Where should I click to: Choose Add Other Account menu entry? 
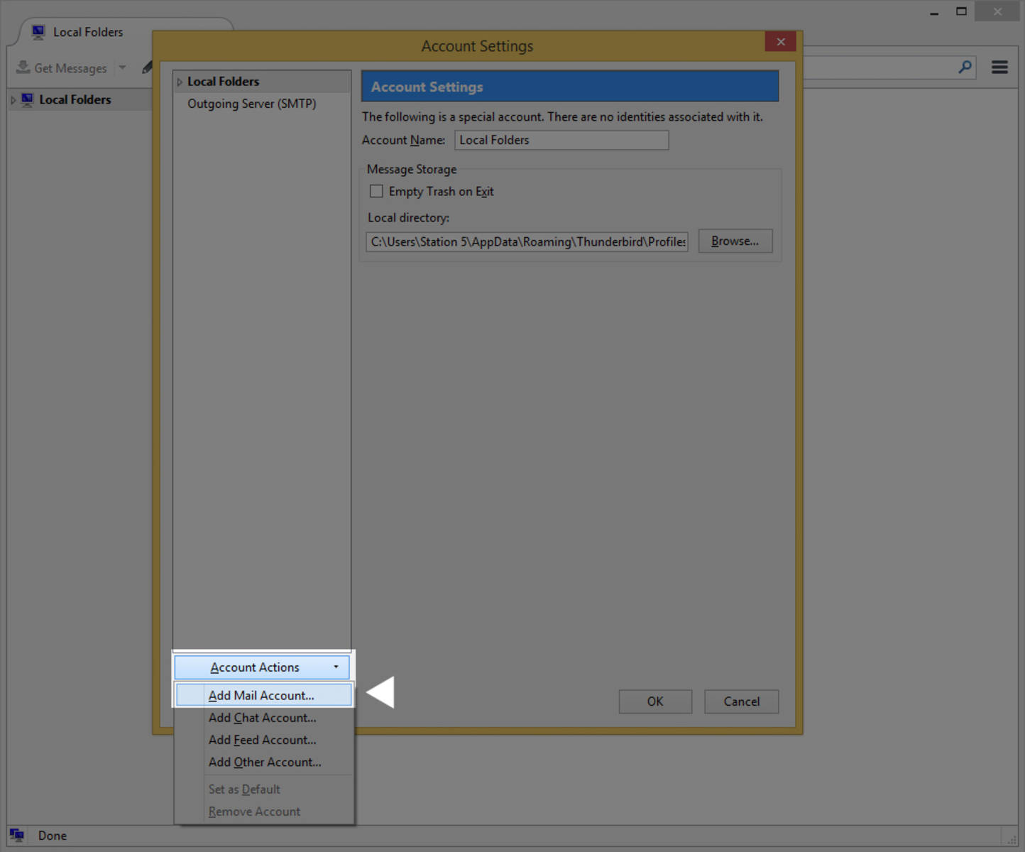coord(263,762)
